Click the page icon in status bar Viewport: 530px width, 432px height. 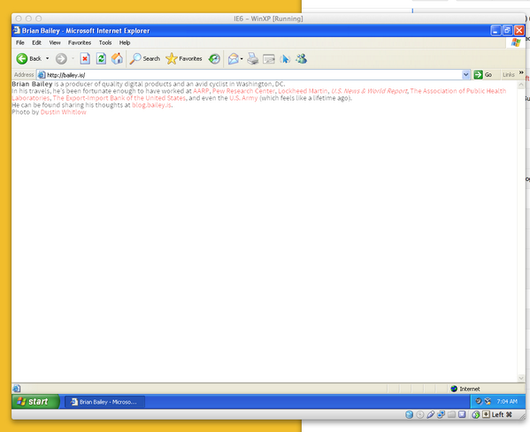tap(17, 389)
